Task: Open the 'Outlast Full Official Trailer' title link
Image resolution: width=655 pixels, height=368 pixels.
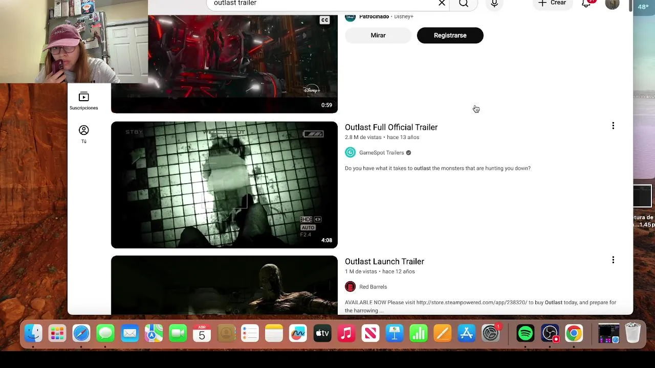Action: click(391, 127)
